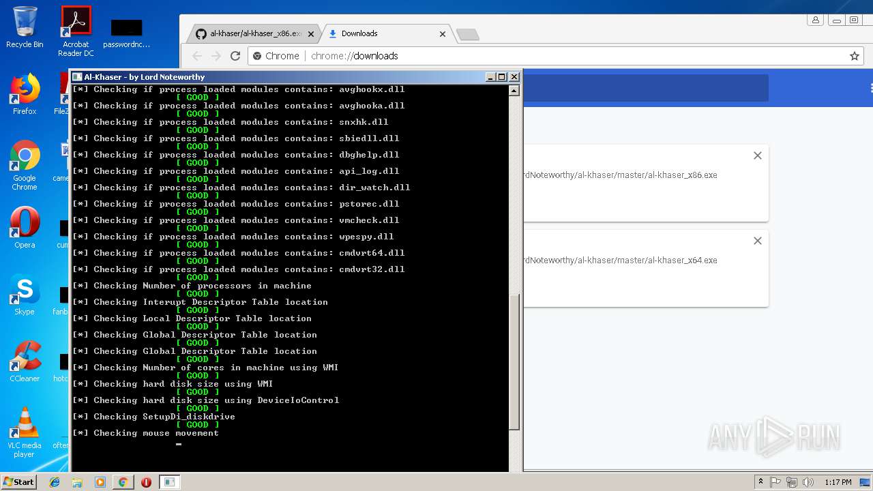873x491 pixels.
Task: Open the Opera desktop shortcut
Action: (25, 228)
